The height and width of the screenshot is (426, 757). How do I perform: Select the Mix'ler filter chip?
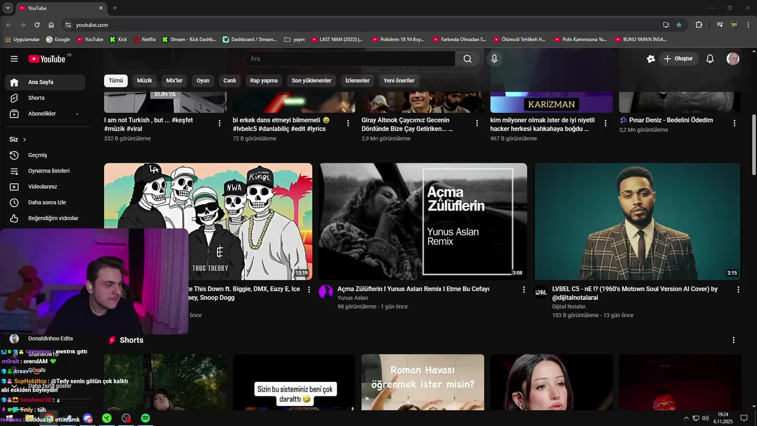coord(174,80)
